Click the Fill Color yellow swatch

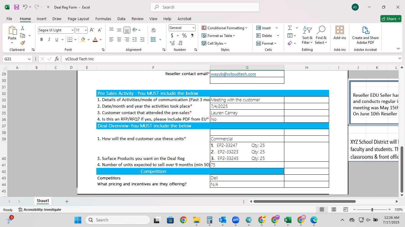click(x=83, y=39)
